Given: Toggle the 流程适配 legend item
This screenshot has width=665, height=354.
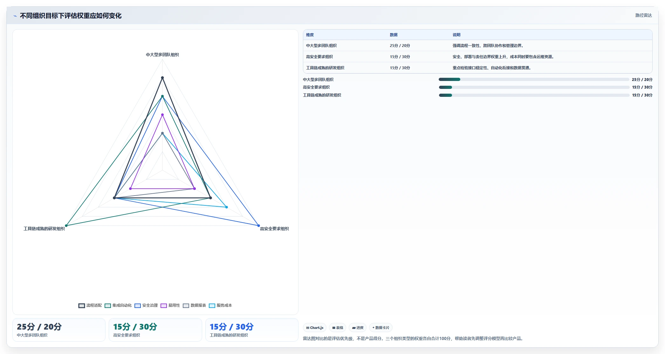Looking at the screenshot, I should point(90,305).
